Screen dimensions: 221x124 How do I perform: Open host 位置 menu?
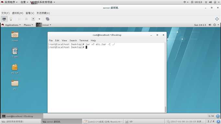tap(24, 2)
